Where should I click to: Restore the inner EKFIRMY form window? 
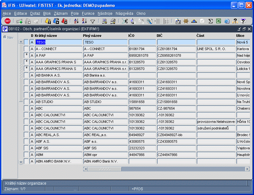point(244,29)
